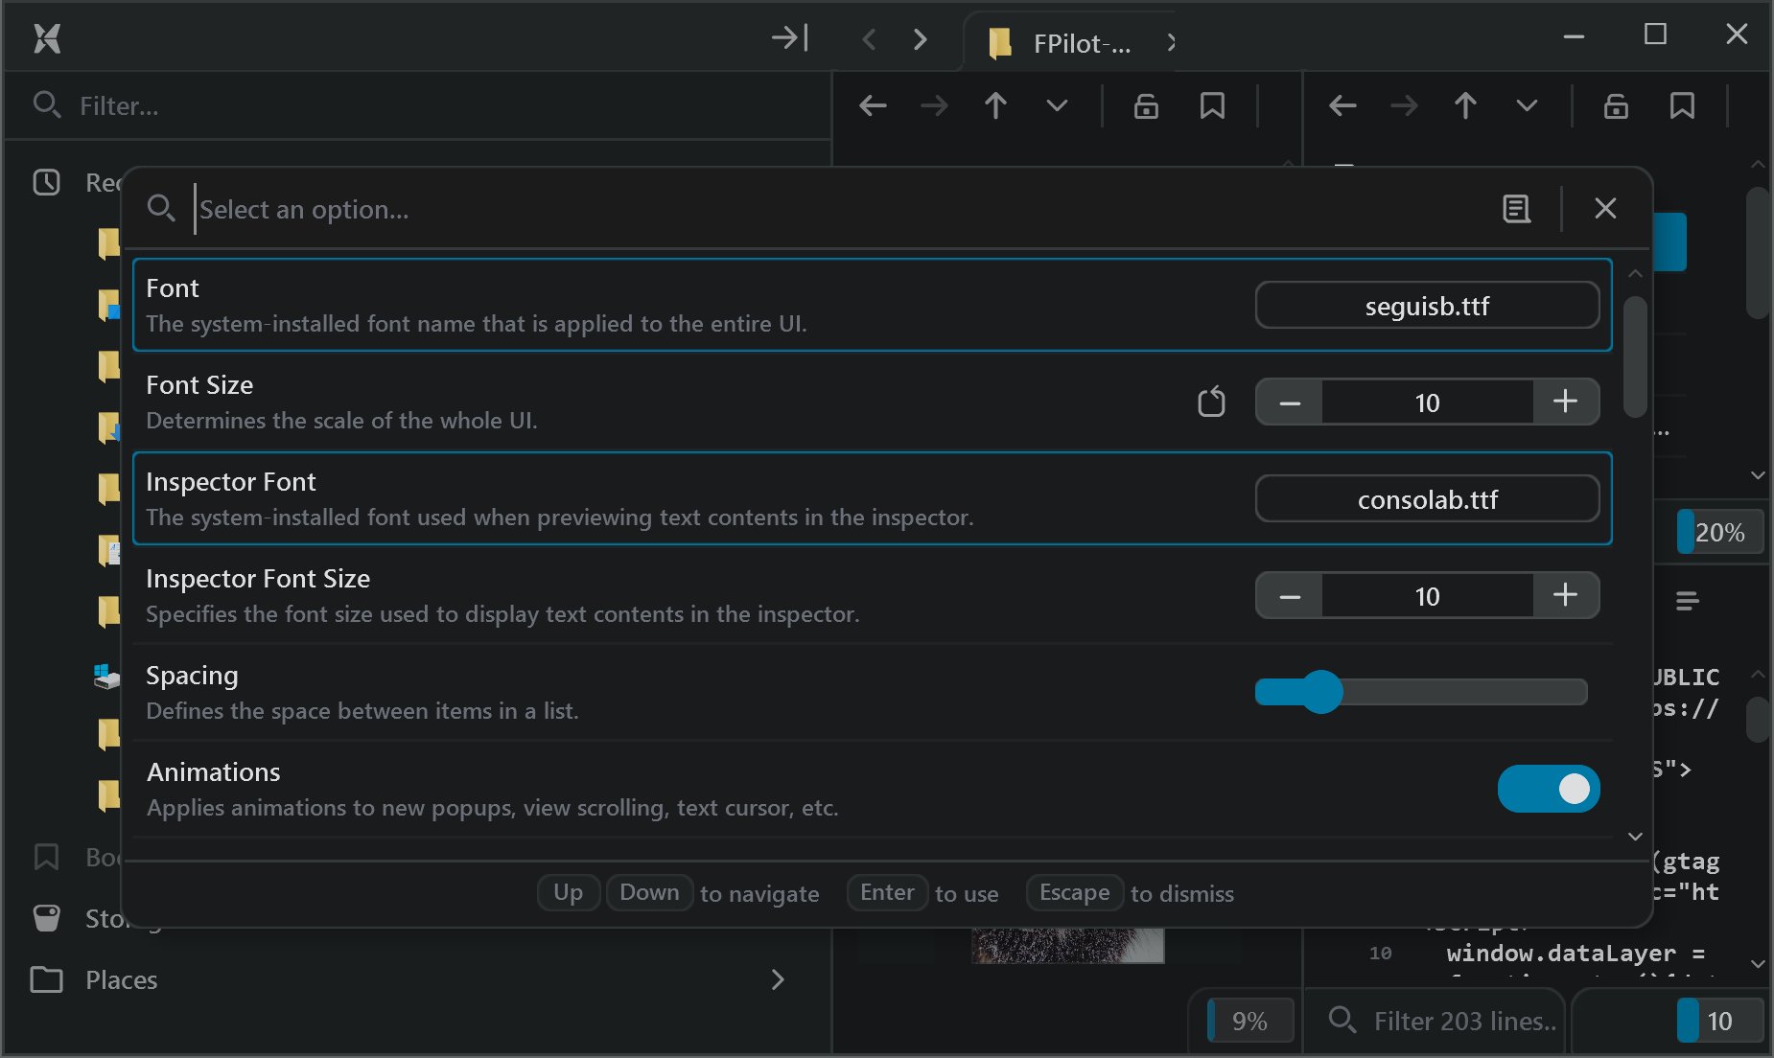Click the Spacing slider handle
The image size is (1774, 1058).
click(x=1321, y=692)
